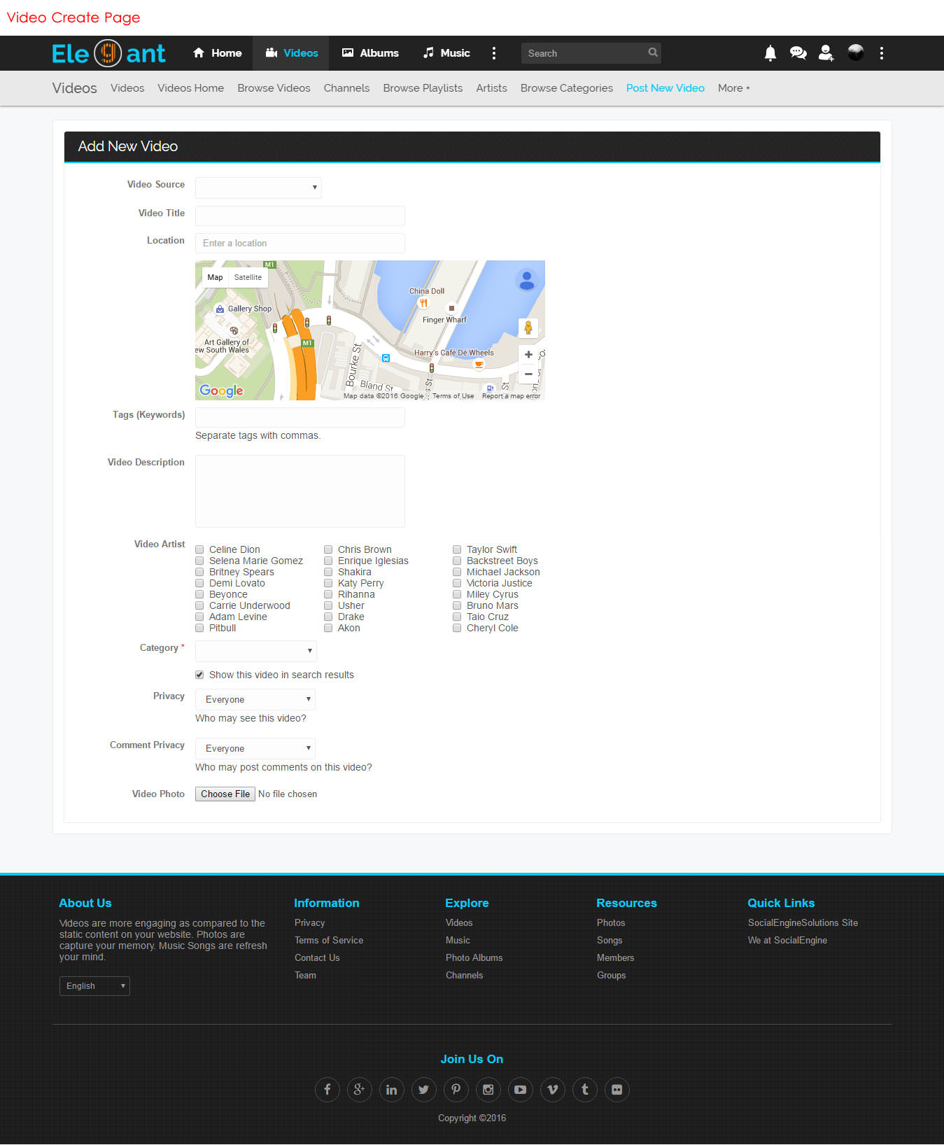The width and height of the screenshot is (944, 1145).
Task: Open the notifications bell icon
Action: coord(770,53)
